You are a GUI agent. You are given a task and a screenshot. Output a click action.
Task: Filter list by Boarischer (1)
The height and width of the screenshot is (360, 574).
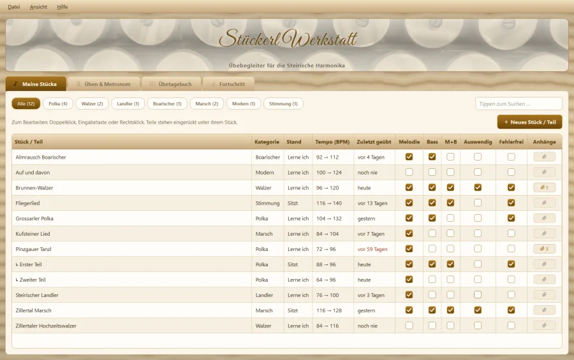167,104
